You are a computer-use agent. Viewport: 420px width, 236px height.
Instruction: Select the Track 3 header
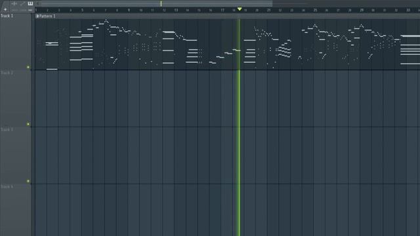pyautogui.click(x=16, y=155)
